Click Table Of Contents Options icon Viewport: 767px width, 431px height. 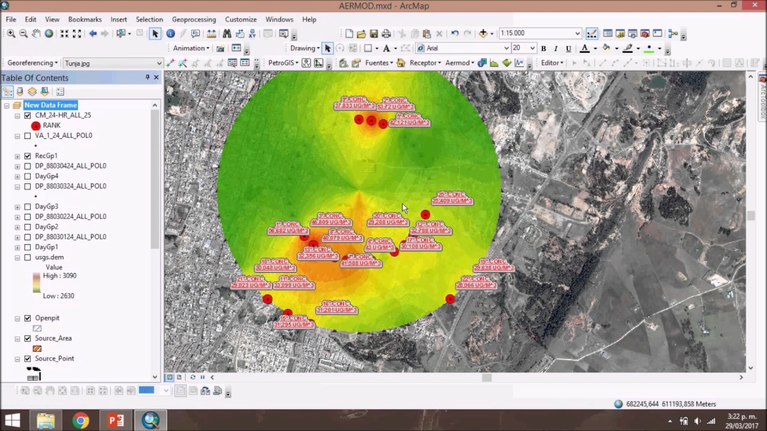[61, 92]
